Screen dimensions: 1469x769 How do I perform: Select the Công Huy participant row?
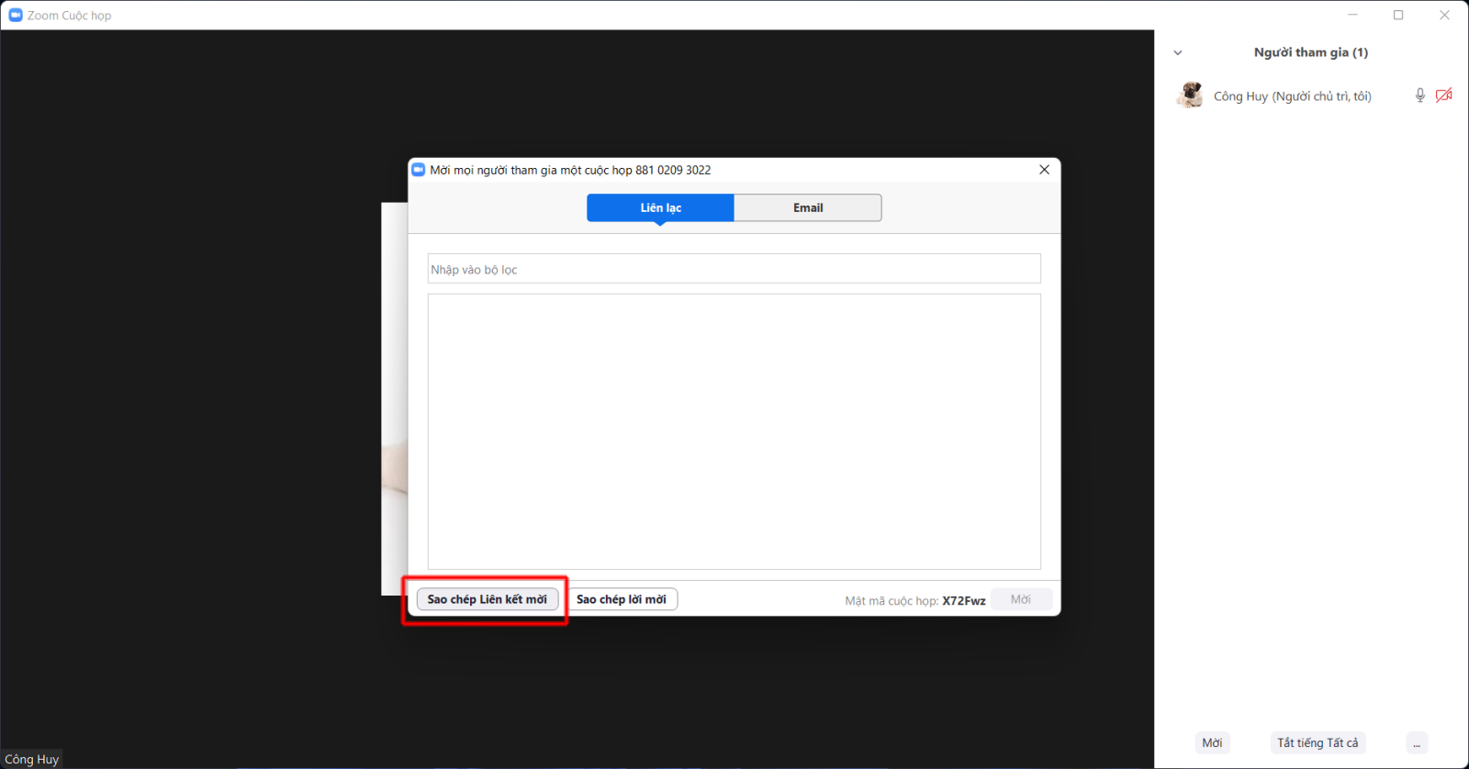click(x=1292, y=96)
